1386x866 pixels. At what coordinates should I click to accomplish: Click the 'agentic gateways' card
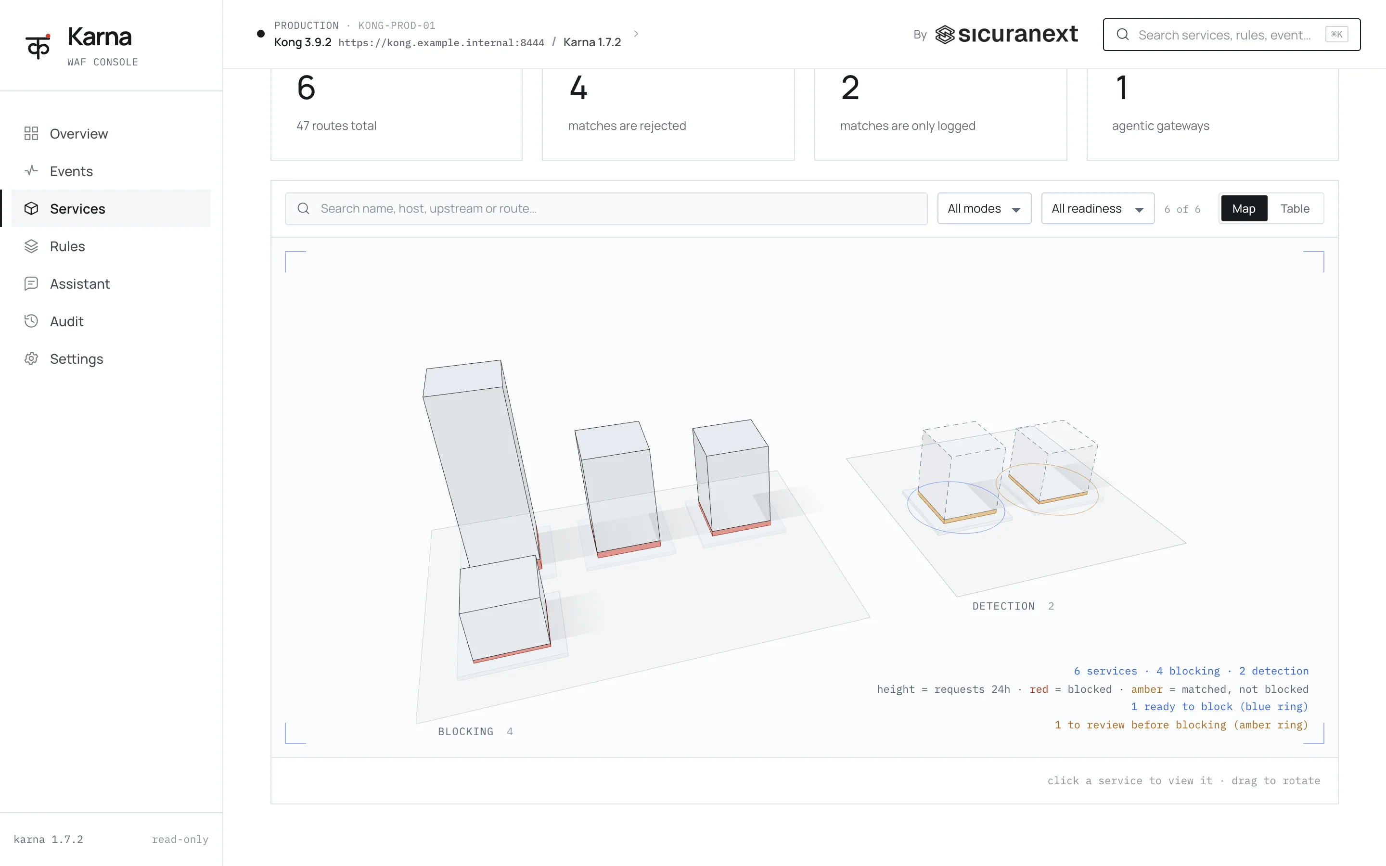1212,115
